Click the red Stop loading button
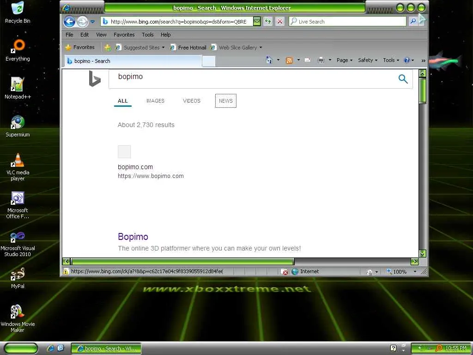This screenshot has width=473, height=355. coord(280,21)
